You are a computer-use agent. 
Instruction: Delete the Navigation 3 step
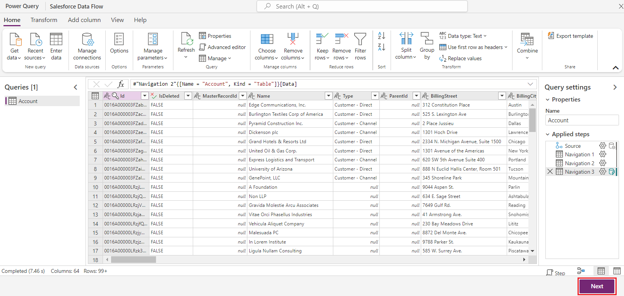(x=550, y=172)
